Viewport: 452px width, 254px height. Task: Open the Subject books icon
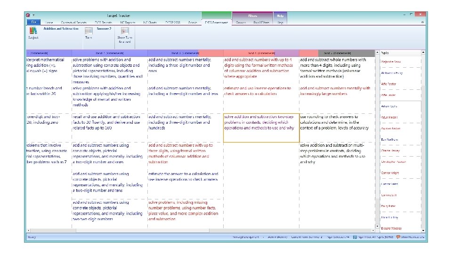click(x=33, y=31)
